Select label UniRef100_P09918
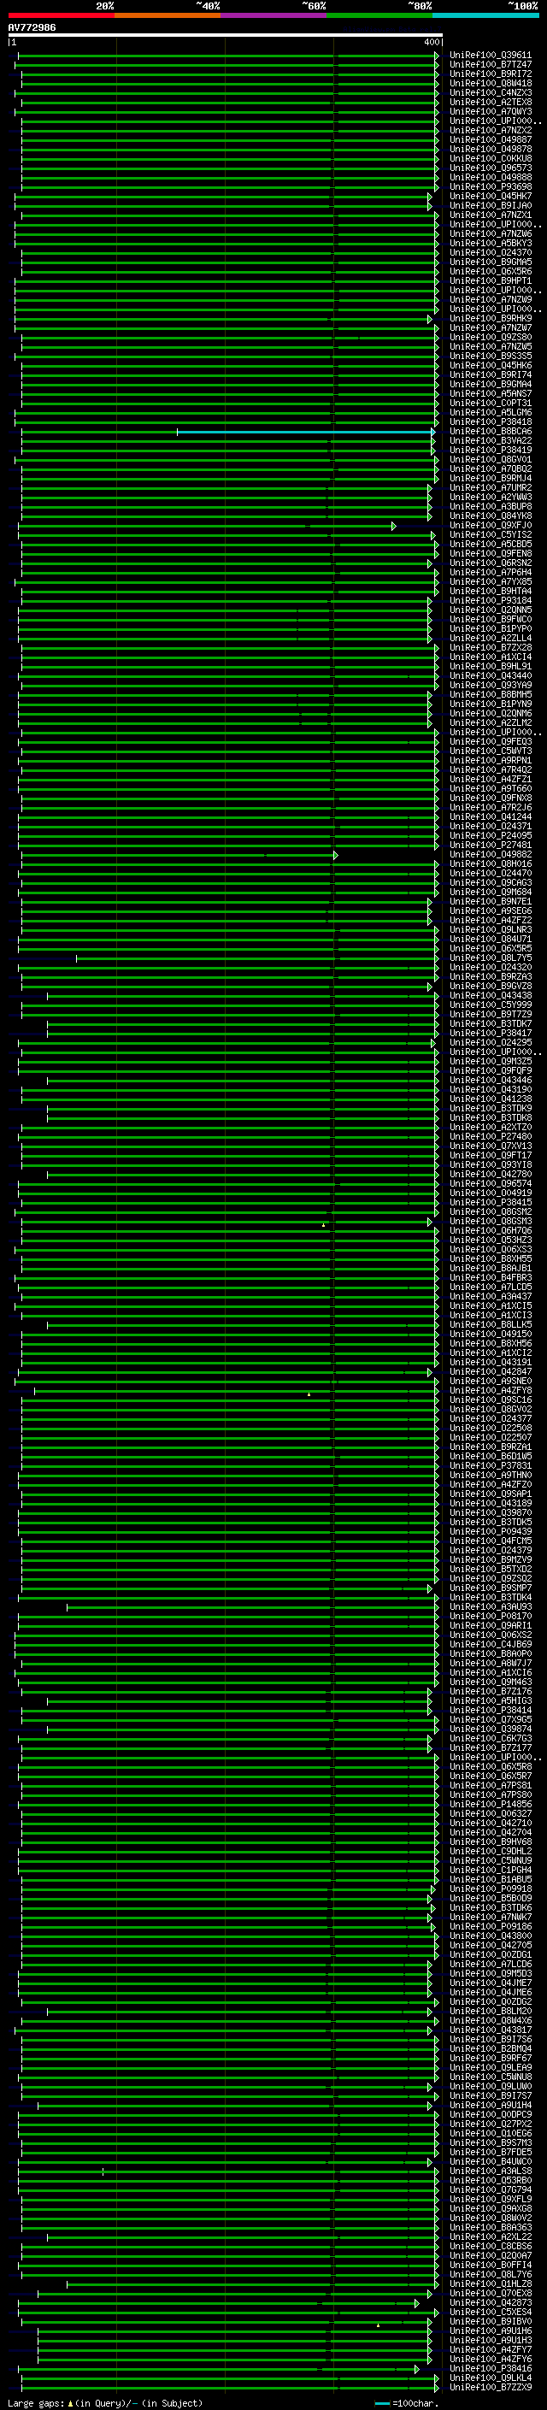 (x=491, y=1889)
